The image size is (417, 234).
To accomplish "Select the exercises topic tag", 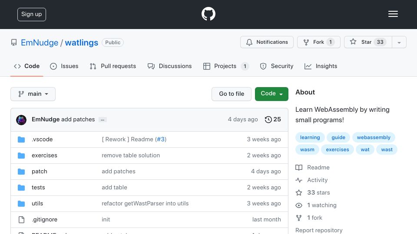I will pos(337,149).
